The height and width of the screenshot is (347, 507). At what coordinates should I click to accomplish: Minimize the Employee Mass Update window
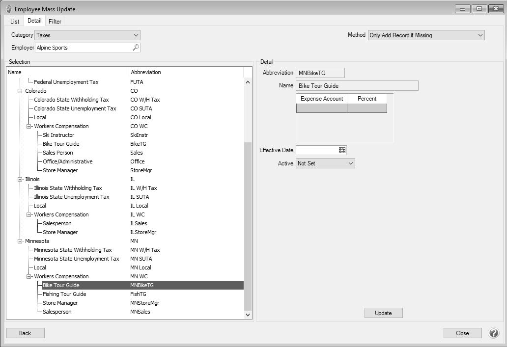click(x=463, y=9)
